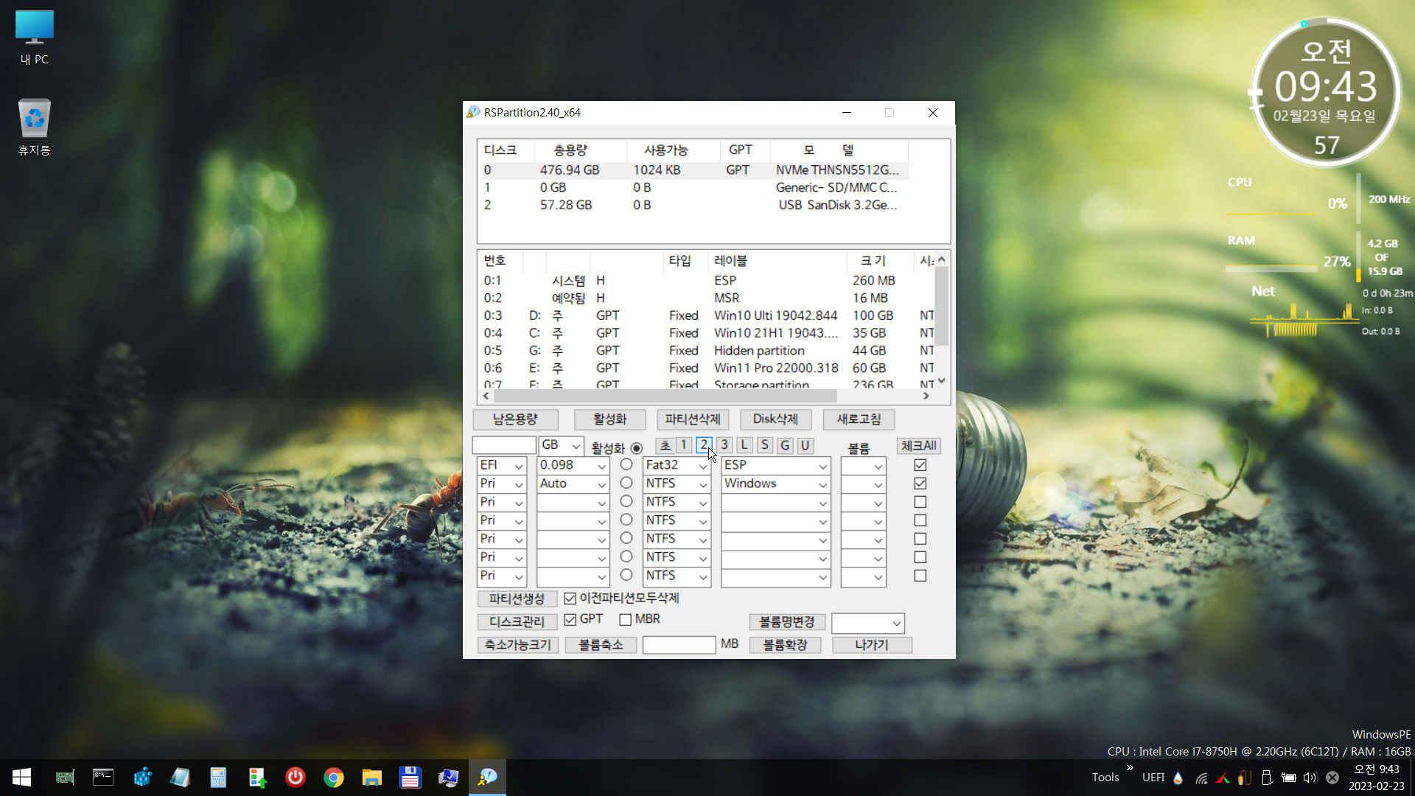Select preset 3 button

coord(724,445)
